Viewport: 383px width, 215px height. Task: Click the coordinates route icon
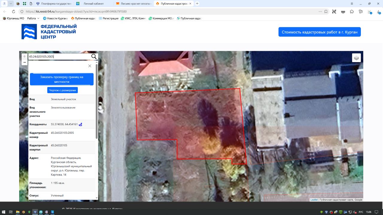coord(80,124)
